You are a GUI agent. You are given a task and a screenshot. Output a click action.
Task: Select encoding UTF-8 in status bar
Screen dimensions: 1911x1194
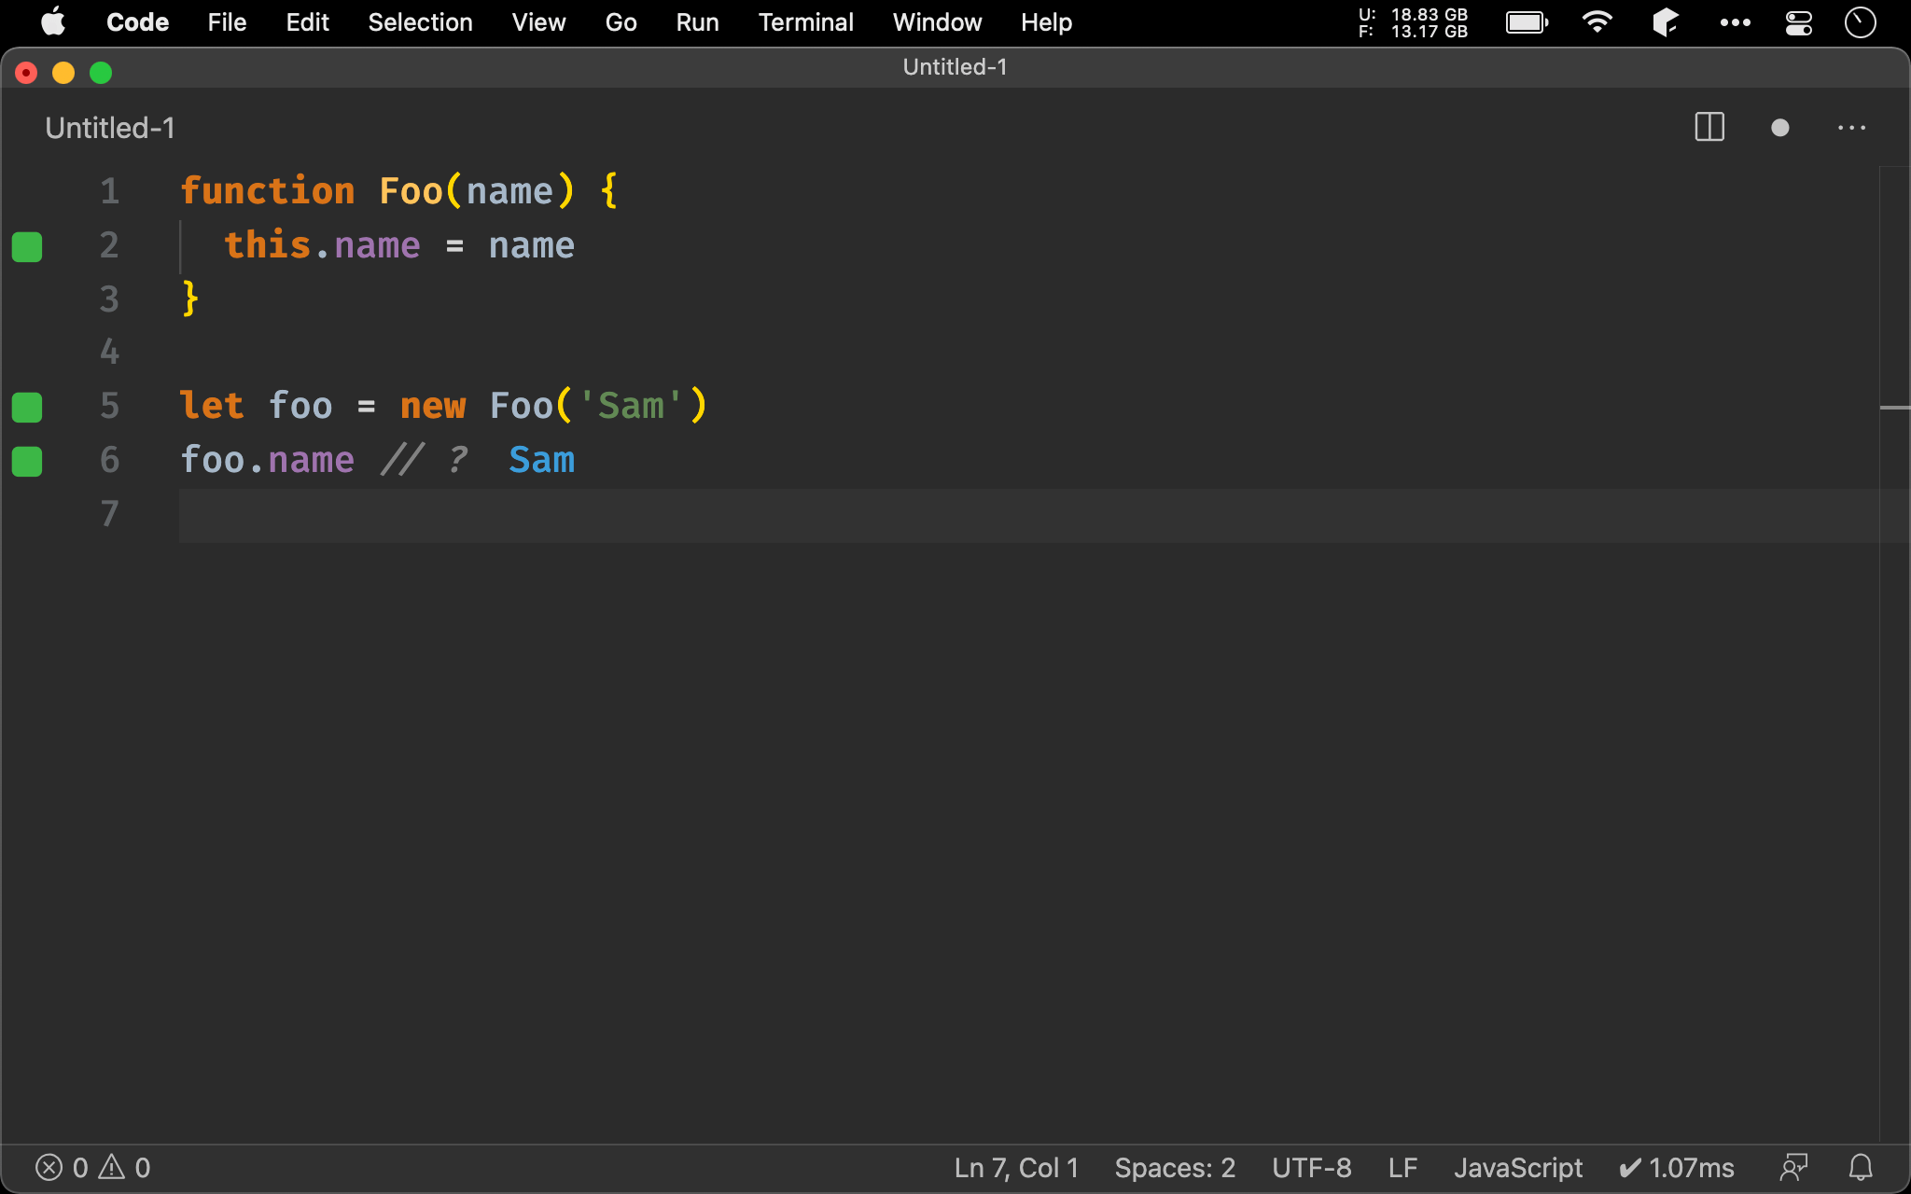pos(1311,1167)
